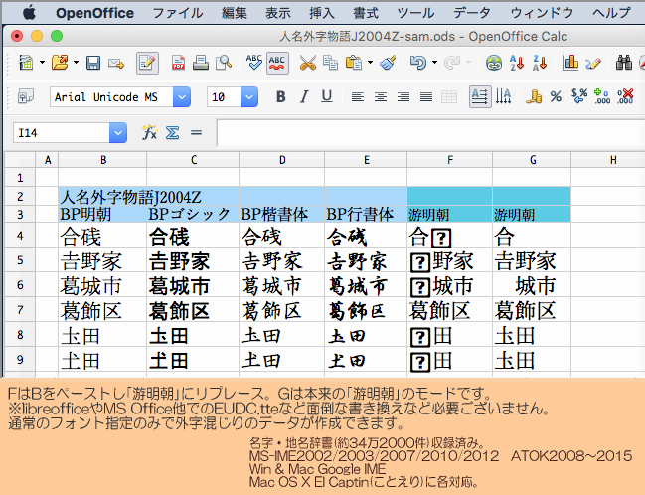Justify cell text
Viewport: 645px width, 495px height.
[x=426, y=97]
